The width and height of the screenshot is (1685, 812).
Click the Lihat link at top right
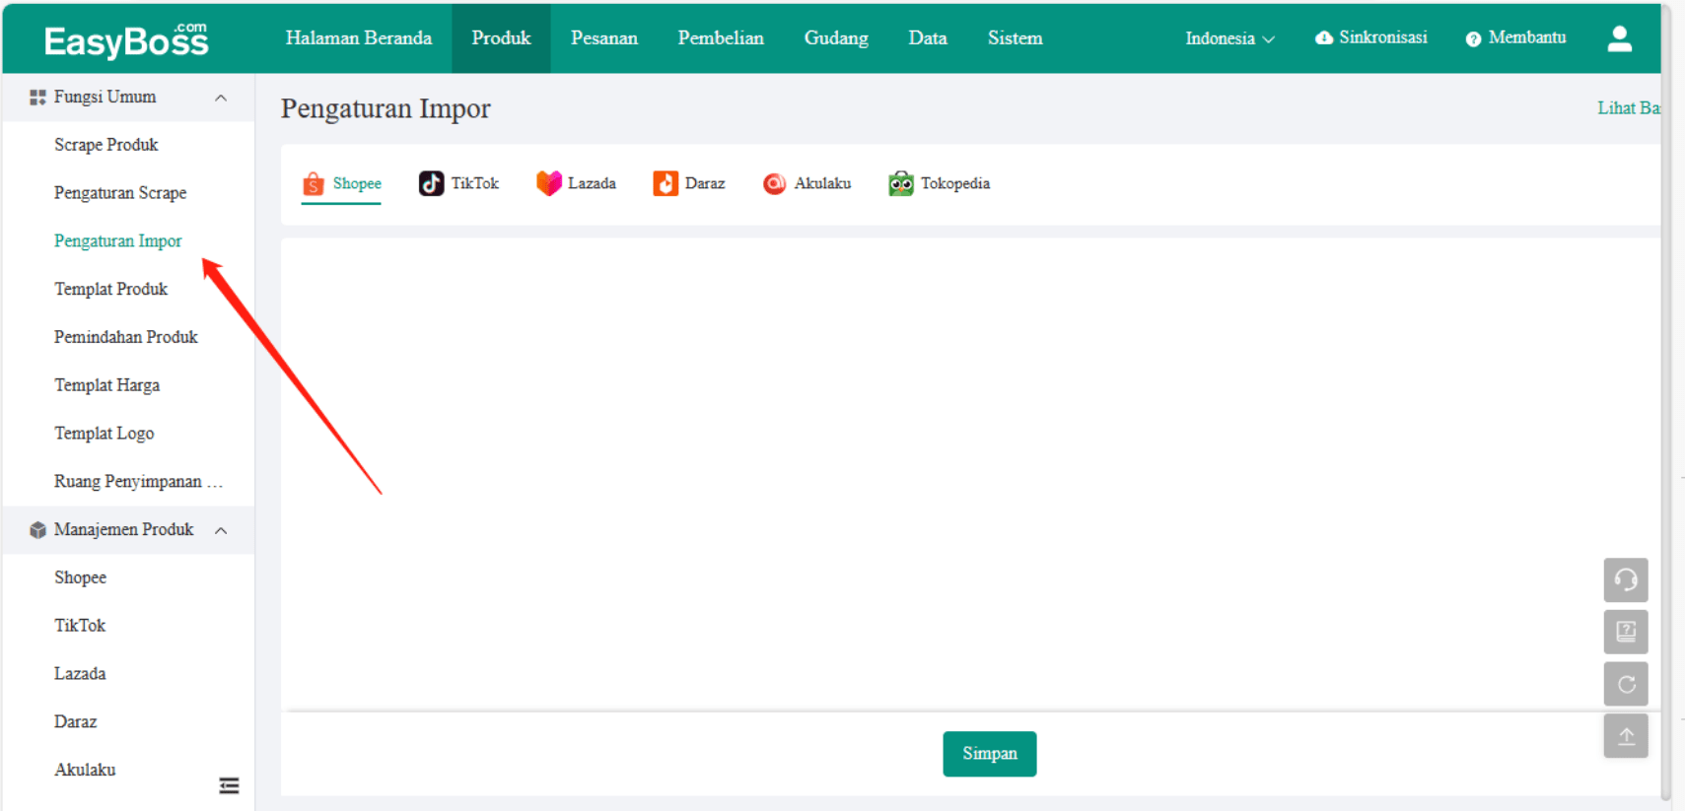tap(1628, 108)
